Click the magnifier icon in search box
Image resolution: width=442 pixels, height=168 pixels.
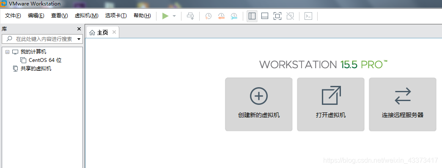coord(9,39)
